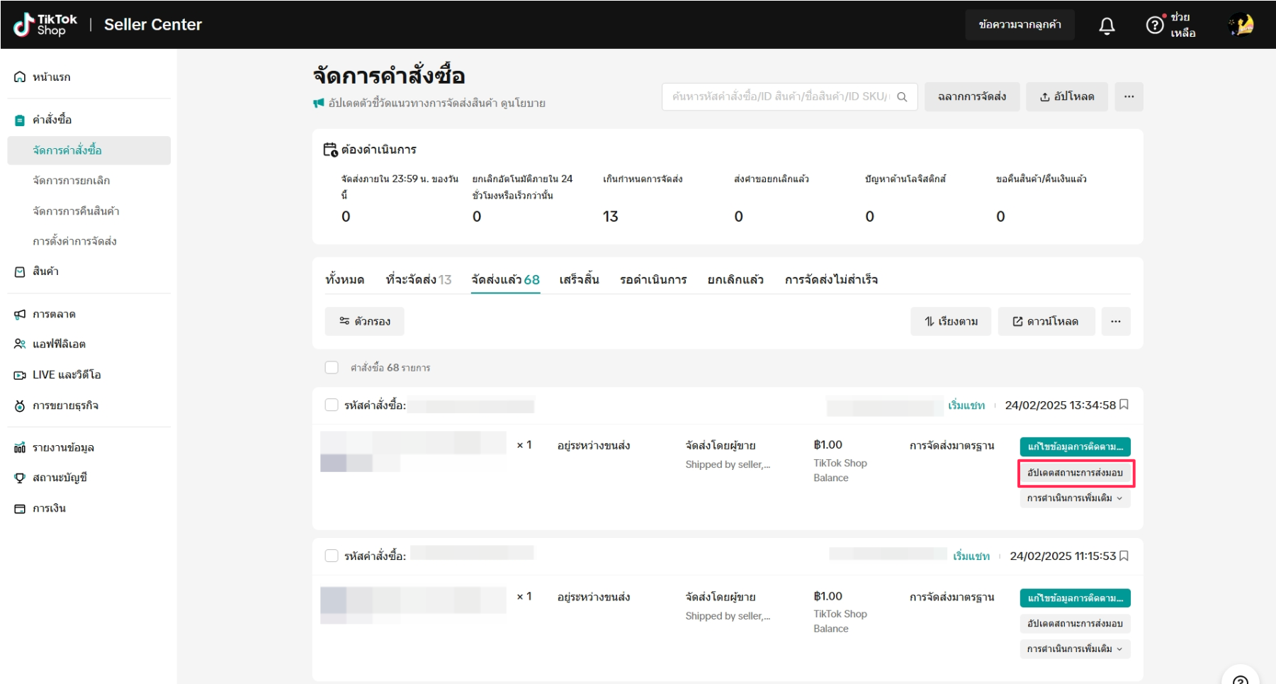
Task: Check the second order's checkbox
Action: click(332, 556)
